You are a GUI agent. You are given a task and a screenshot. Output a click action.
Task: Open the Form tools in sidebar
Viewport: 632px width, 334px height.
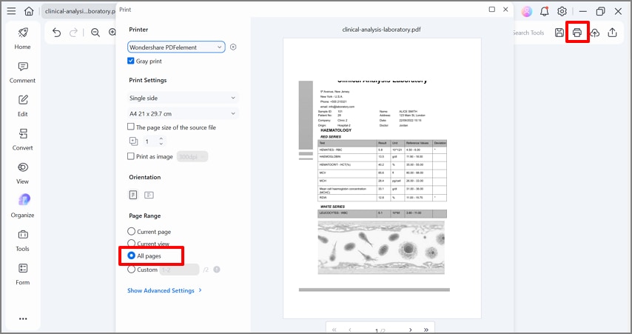[22, 274]
